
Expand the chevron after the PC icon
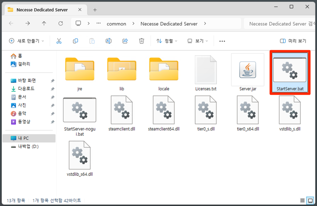[89, 23]
